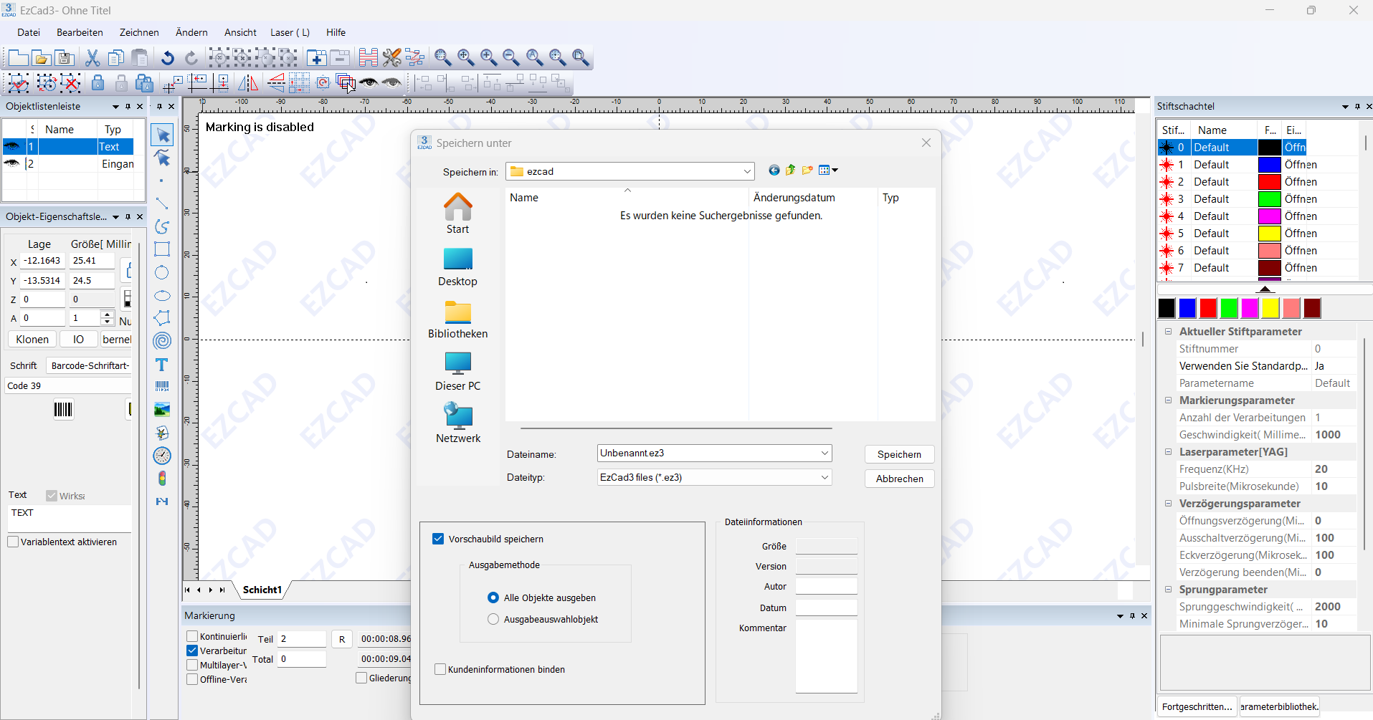Open the Datei menu

click(x=29, y=32)
